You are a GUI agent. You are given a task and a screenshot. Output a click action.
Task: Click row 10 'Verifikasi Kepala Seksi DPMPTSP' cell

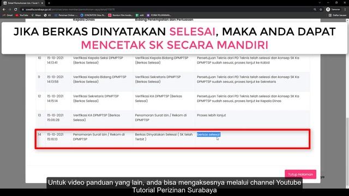click(x=98, y=60)
